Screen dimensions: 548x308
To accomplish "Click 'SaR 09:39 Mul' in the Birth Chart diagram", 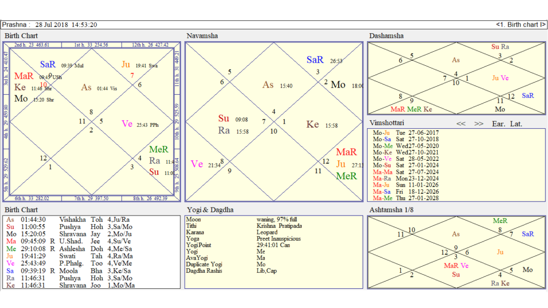I will tap(62, 65).
